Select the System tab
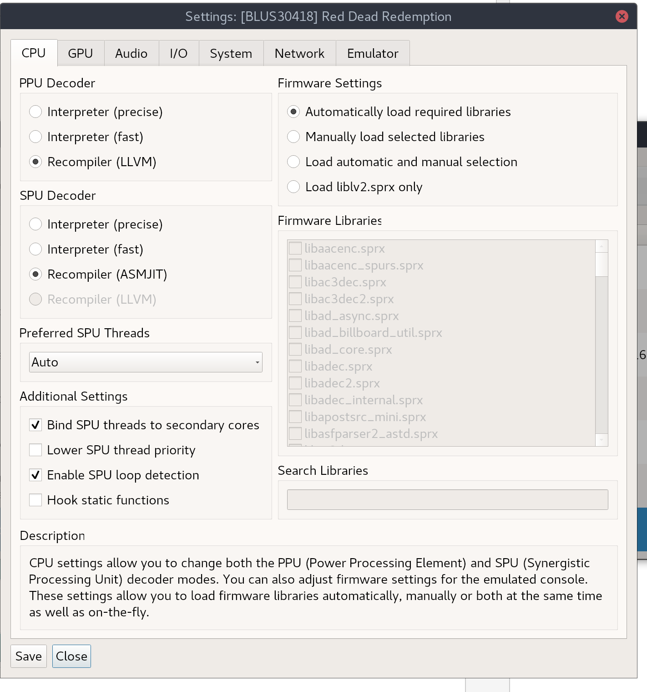Image resolution: width=647 pixels, height=692 pixels. tap(231, 53)
